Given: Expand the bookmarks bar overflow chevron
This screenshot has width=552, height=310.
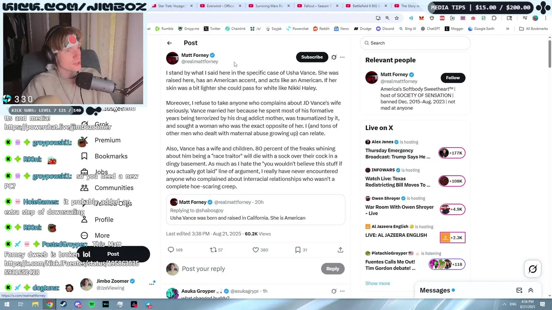Looking at the screenshot, I should (x=508, y=29).
